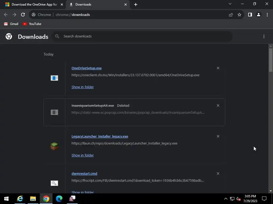Open the Gmail bookmark
This screenshot has width=273, height=204.
click(11, 24)
